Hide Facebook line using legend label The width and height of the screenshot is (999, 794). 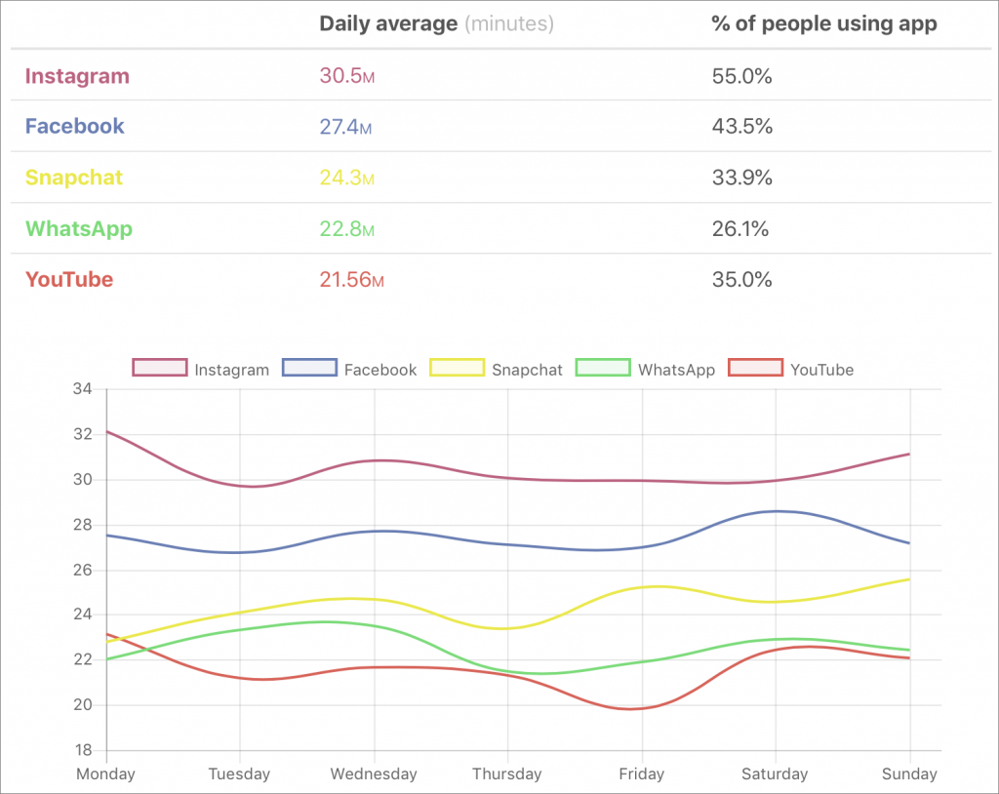point(380,370)
